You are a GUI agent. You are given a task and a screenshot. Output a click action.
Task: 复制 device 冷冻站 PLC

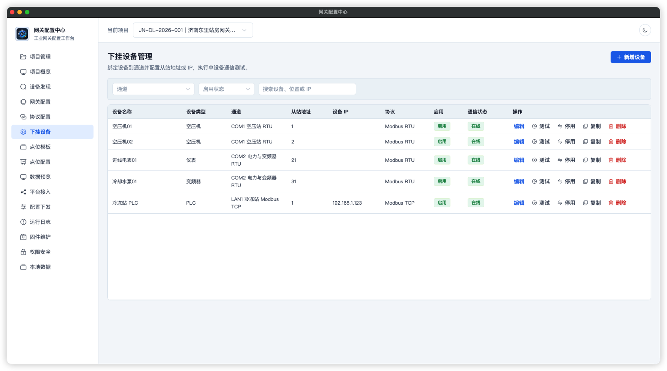pos(592,203)
